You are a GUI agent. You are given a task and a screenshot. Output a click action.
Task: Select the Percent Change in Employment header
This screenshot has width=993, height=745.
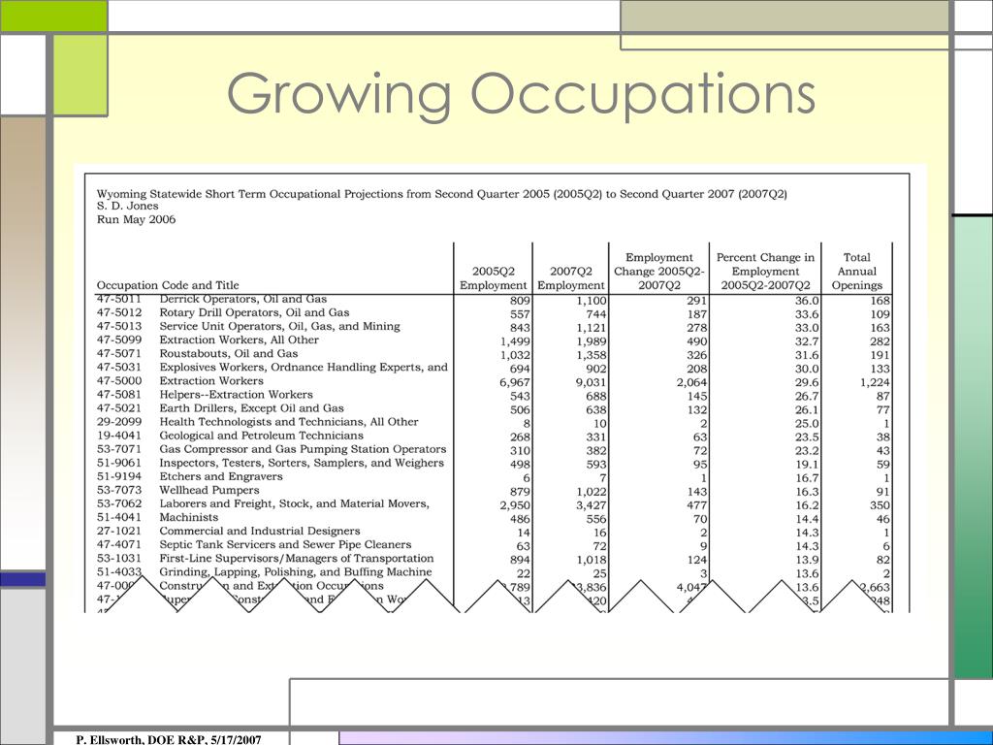(x=766, y=272)
